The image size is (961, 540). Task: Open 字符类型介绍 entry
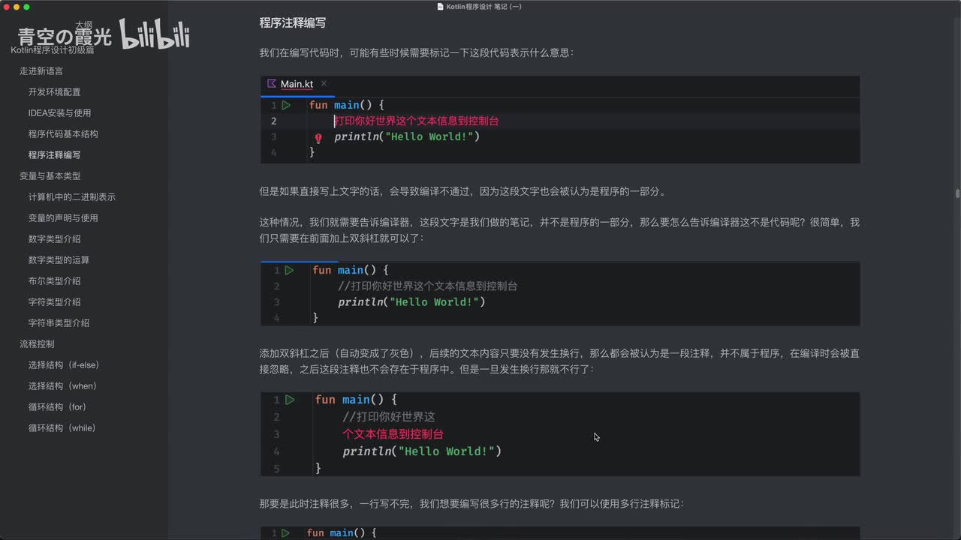[x=54, y=302]
